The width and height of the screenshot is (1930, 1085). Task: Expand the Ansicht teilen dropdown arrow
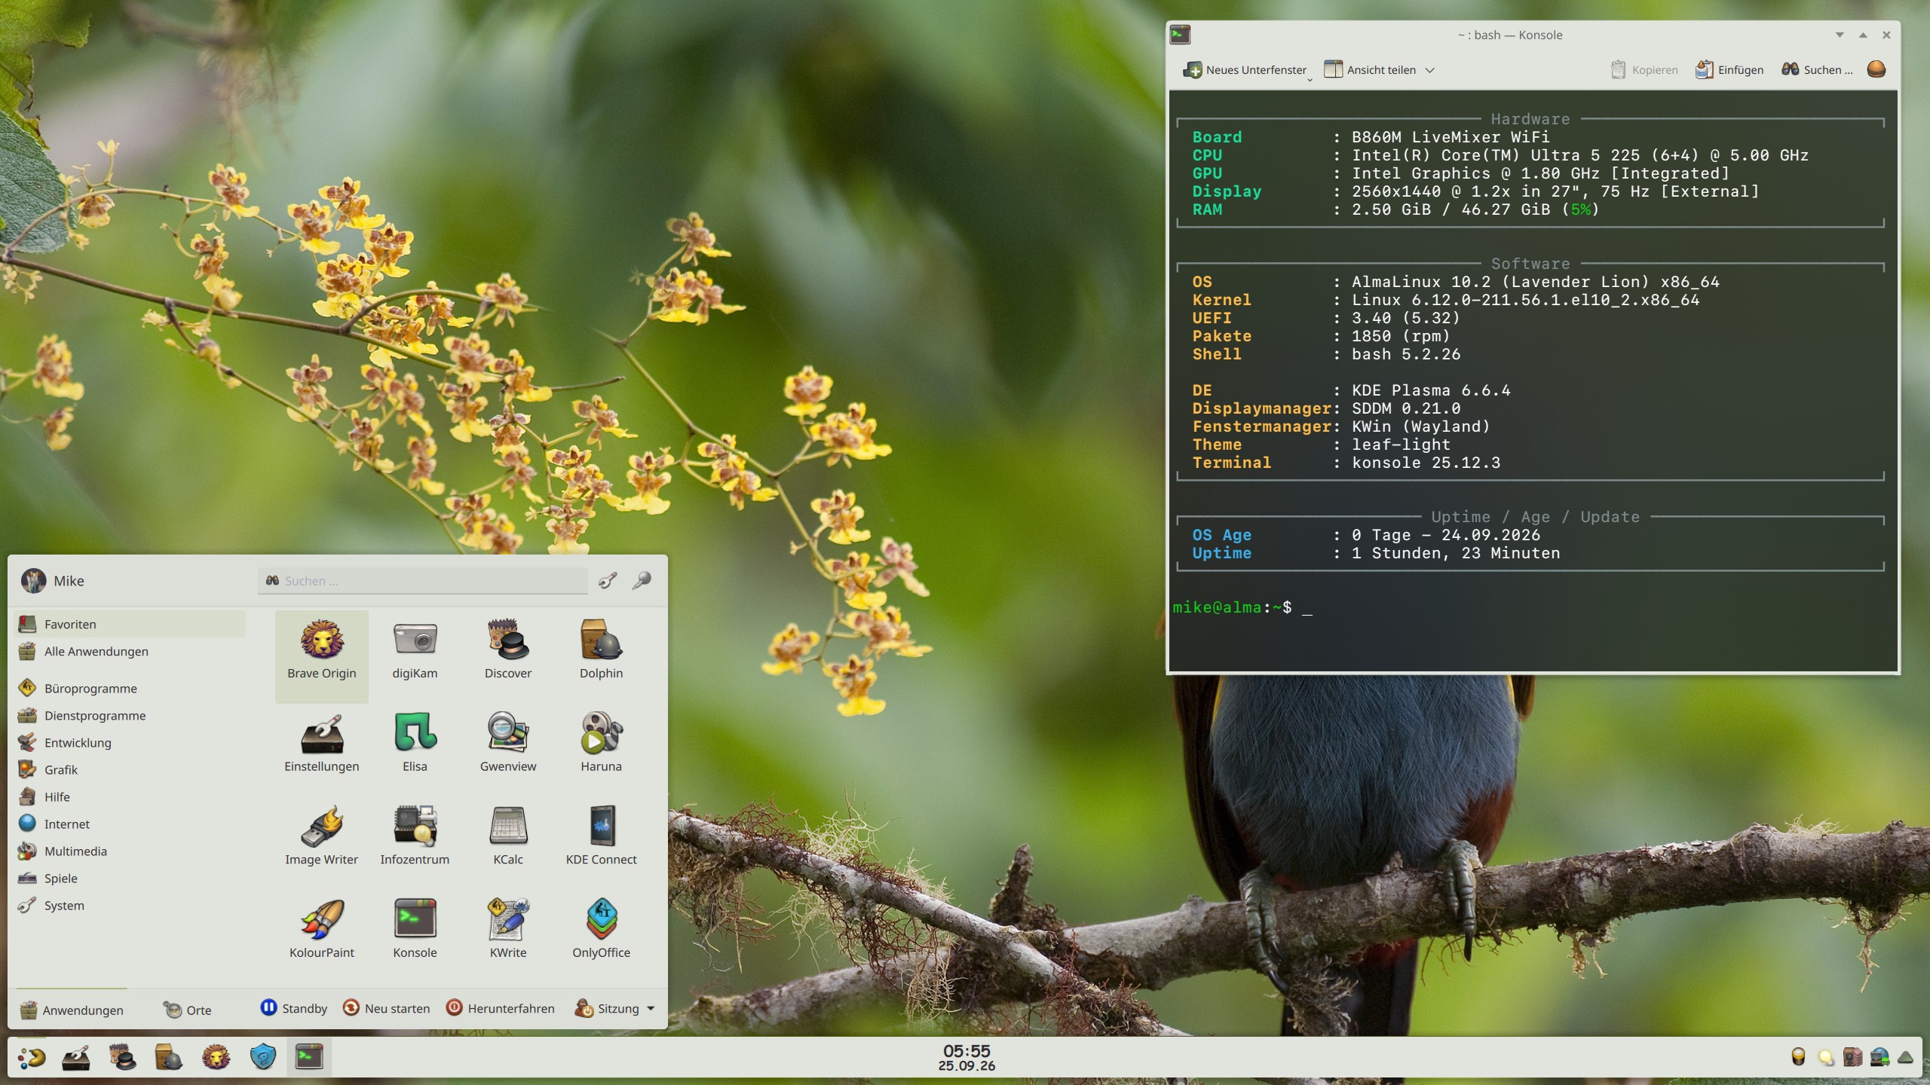[1429, 70]
